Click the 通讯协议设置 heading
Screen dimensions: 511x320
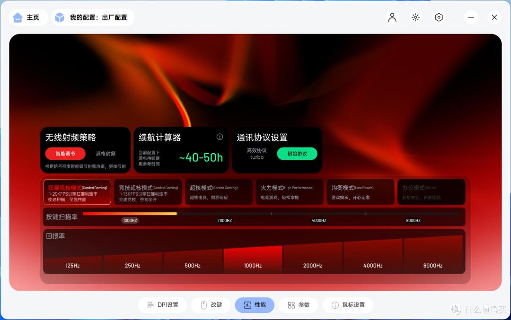262,138
